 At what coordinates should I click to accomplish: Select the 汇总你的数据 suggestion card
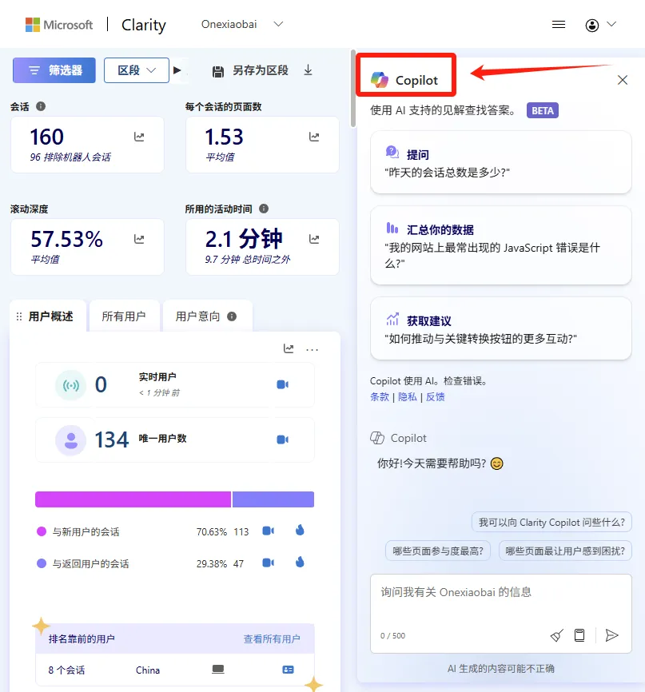[501, 245]
